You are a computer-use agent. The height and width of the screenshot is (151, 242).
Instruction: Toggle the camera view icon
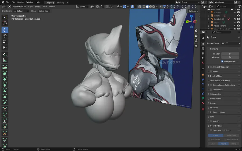[196, 41]
